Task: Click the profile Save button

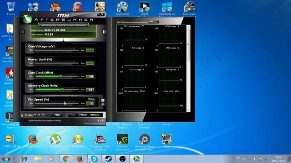Action: coord(58,115)
